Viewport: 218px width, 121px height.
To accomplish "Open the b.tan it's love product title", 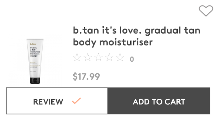I will 137,36.
